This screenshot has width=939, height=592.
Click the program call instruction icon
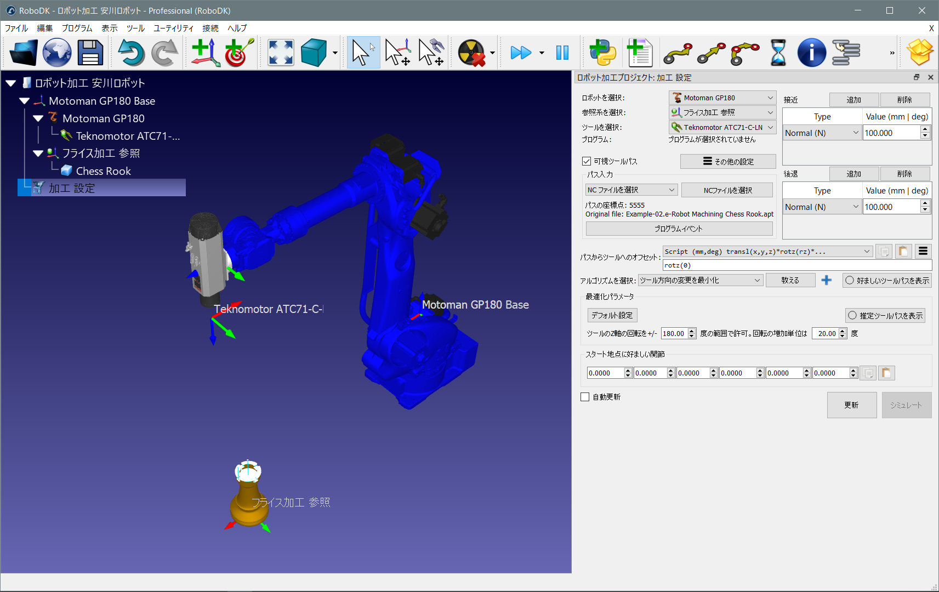tap(846, 53)
